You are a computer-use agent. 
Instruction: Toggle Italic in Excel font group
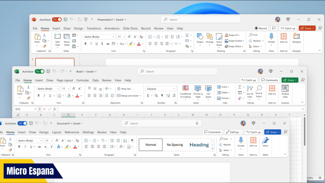44,96
